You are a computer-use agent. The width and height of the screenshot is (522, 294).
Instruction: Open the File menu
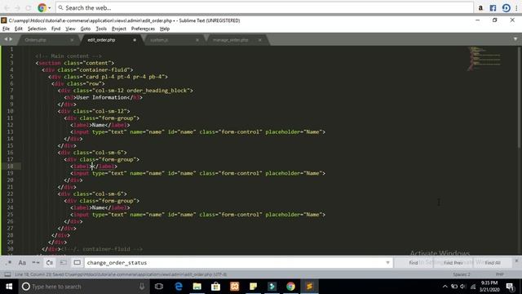6,29
